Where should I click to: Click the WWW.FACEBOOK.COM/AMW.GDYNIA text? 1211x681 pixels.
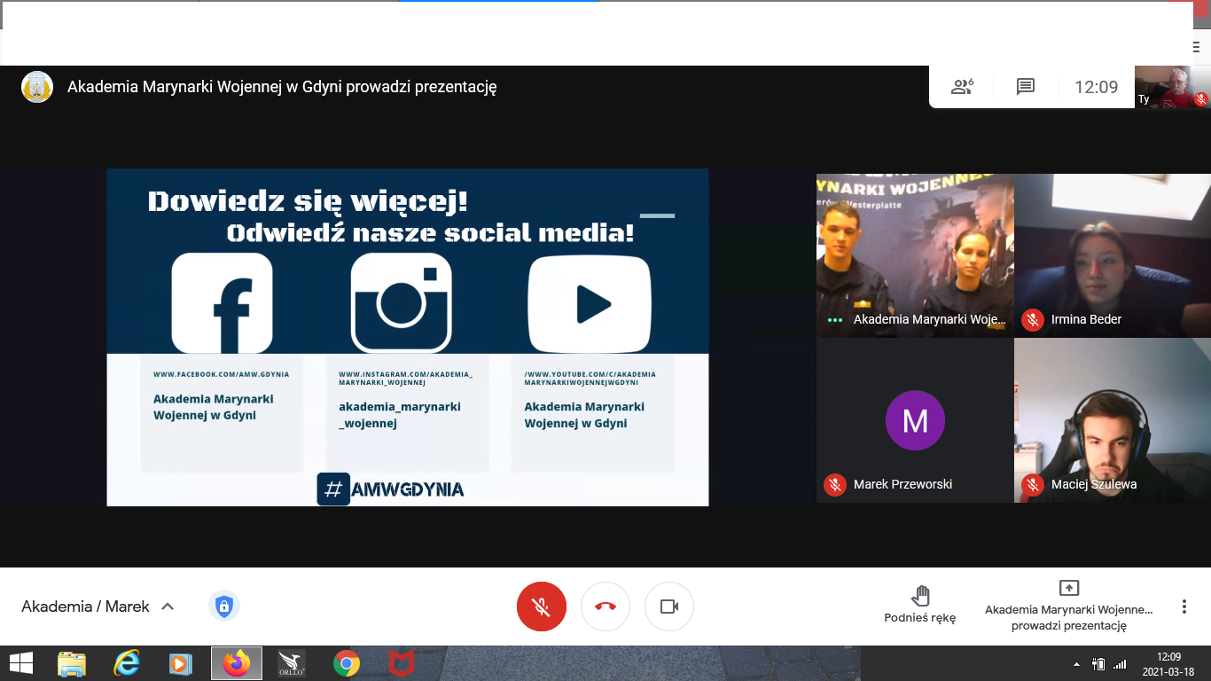(222, 374)
